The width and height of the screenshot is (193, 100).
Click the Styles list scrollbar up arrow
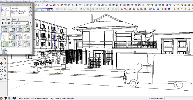(31, 26)
